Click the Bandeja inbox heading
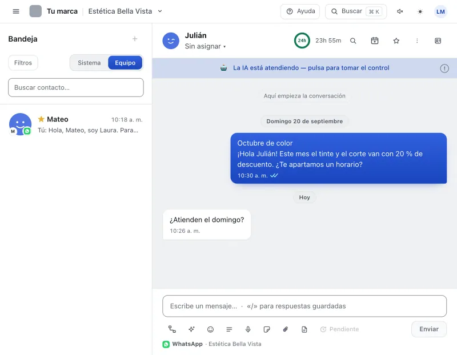The width and height of the screenshot is (457, 355). tap(23, 39)
